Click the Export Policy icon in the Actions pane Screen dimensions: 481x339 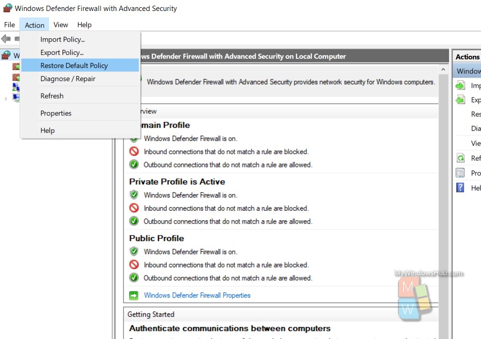[x=460, y=100]
